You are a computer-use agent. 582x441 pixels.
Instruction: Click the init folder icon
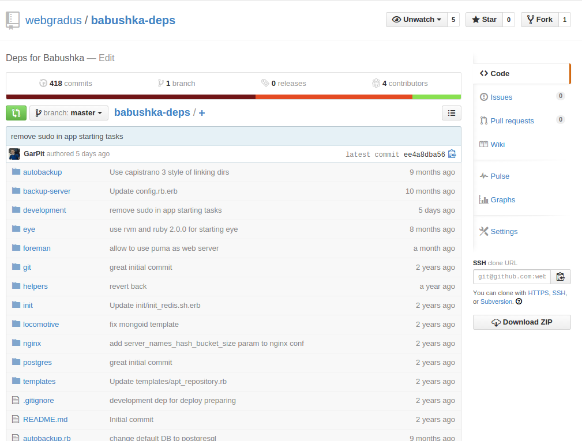[x=16, y=304]
